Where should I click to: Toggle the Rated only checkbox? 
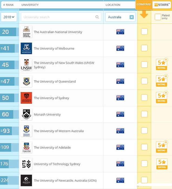click(x=158, y=17)
